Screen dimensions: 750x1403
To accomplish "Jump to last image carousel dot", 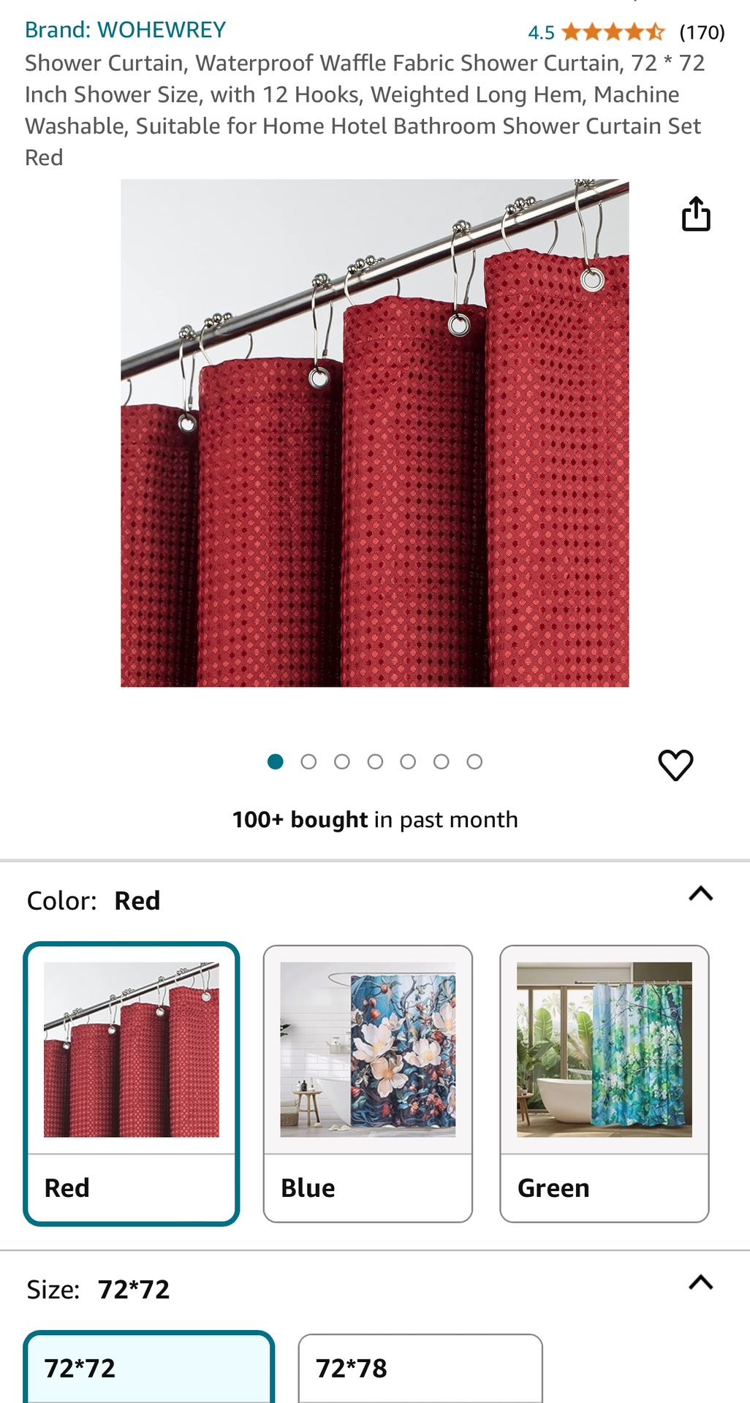I will tap(474, 762).
